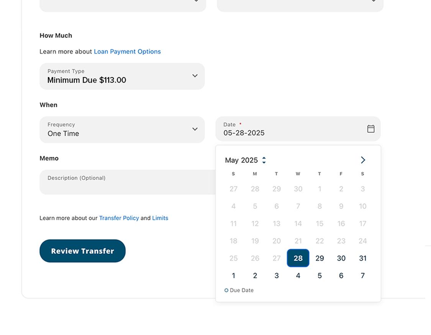431x335 pixels.
Task: Open the Transfer Policy link
Action: 119,218
